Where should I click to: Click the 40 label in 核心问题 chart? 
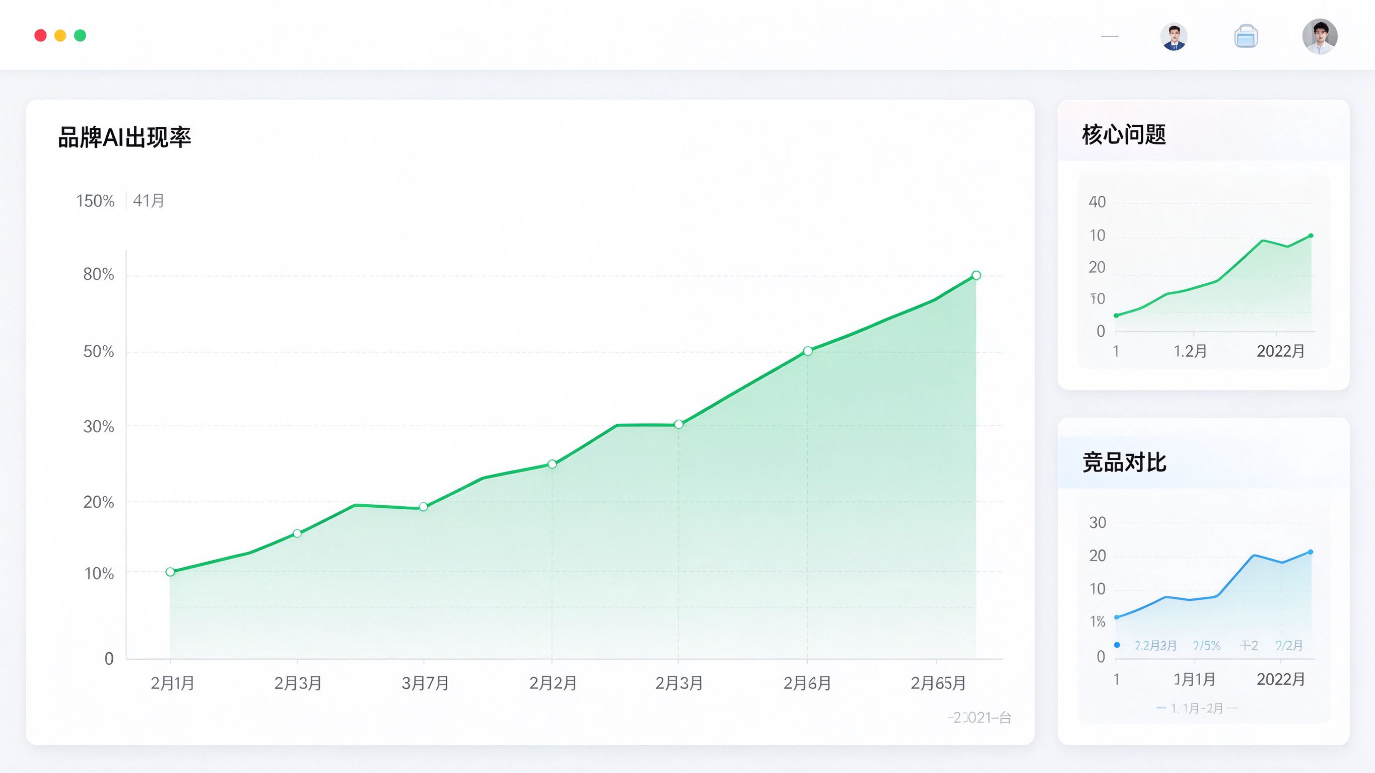(1097, 202)
